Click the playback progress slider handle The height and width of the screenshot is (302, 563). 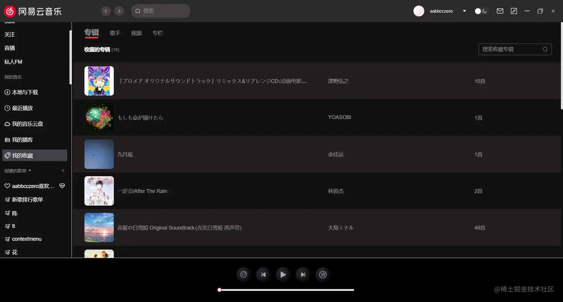[219, 290]
